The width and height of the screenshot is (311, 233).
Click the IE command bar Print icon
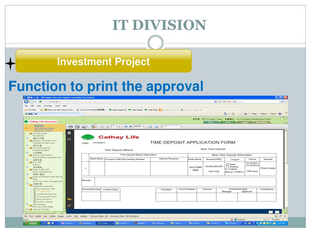tap(245, 114)
